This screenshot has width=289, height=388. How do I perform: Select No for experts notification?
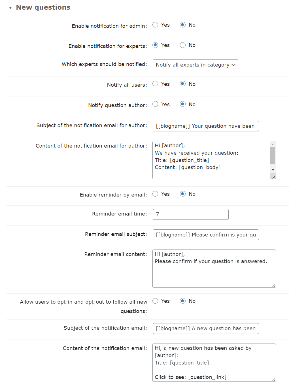click(x=183, y=45)
